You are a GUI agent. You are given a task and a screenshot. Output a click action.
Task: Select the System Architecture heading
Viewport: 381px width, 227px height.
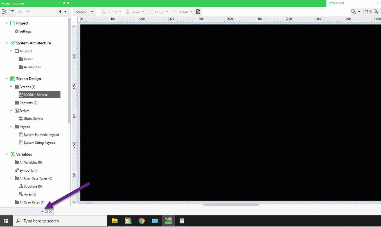(x=33, y=43)
